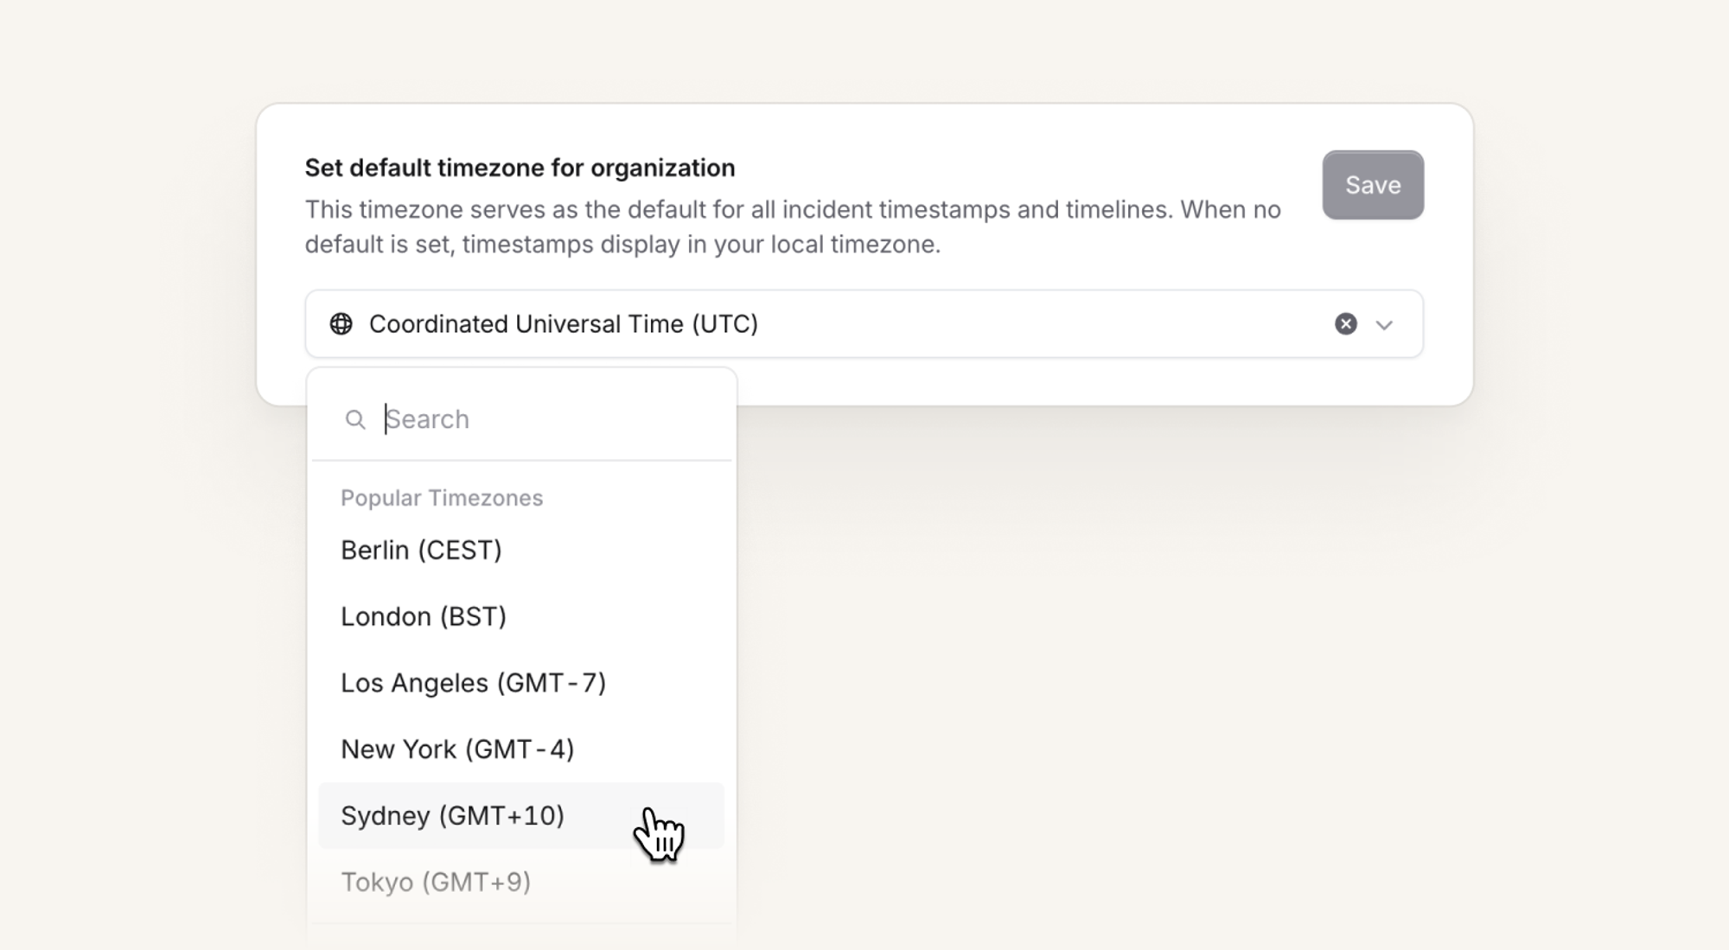Click the timezone description paragraph text
This screenshot has width=1729, height=950.
[792, 226]
